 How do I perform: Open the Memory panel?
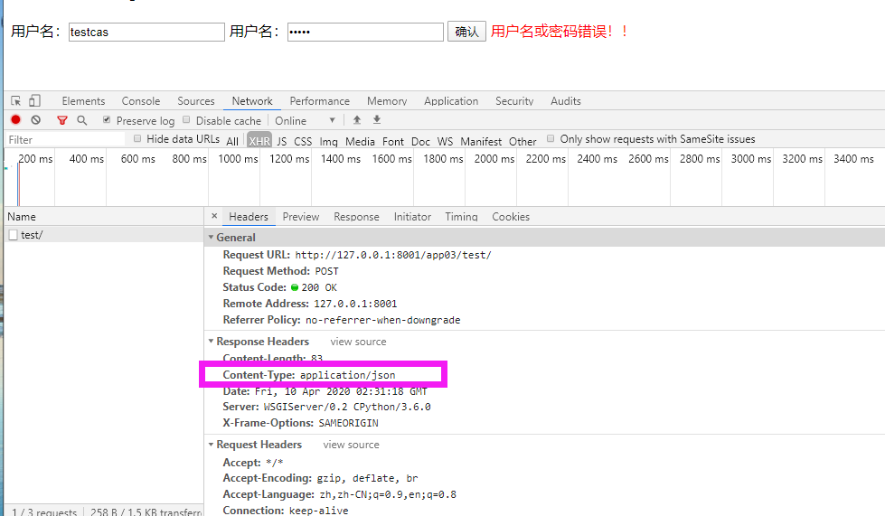tap(387, 101)
